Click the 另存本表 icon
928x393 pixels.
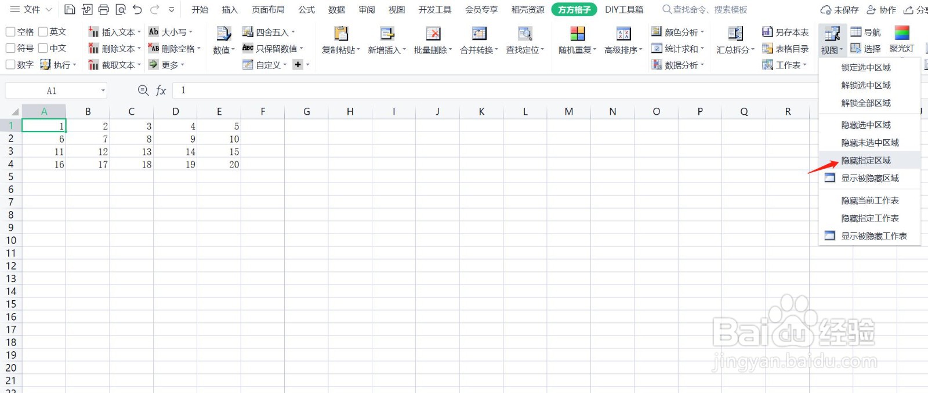[767, 32]
